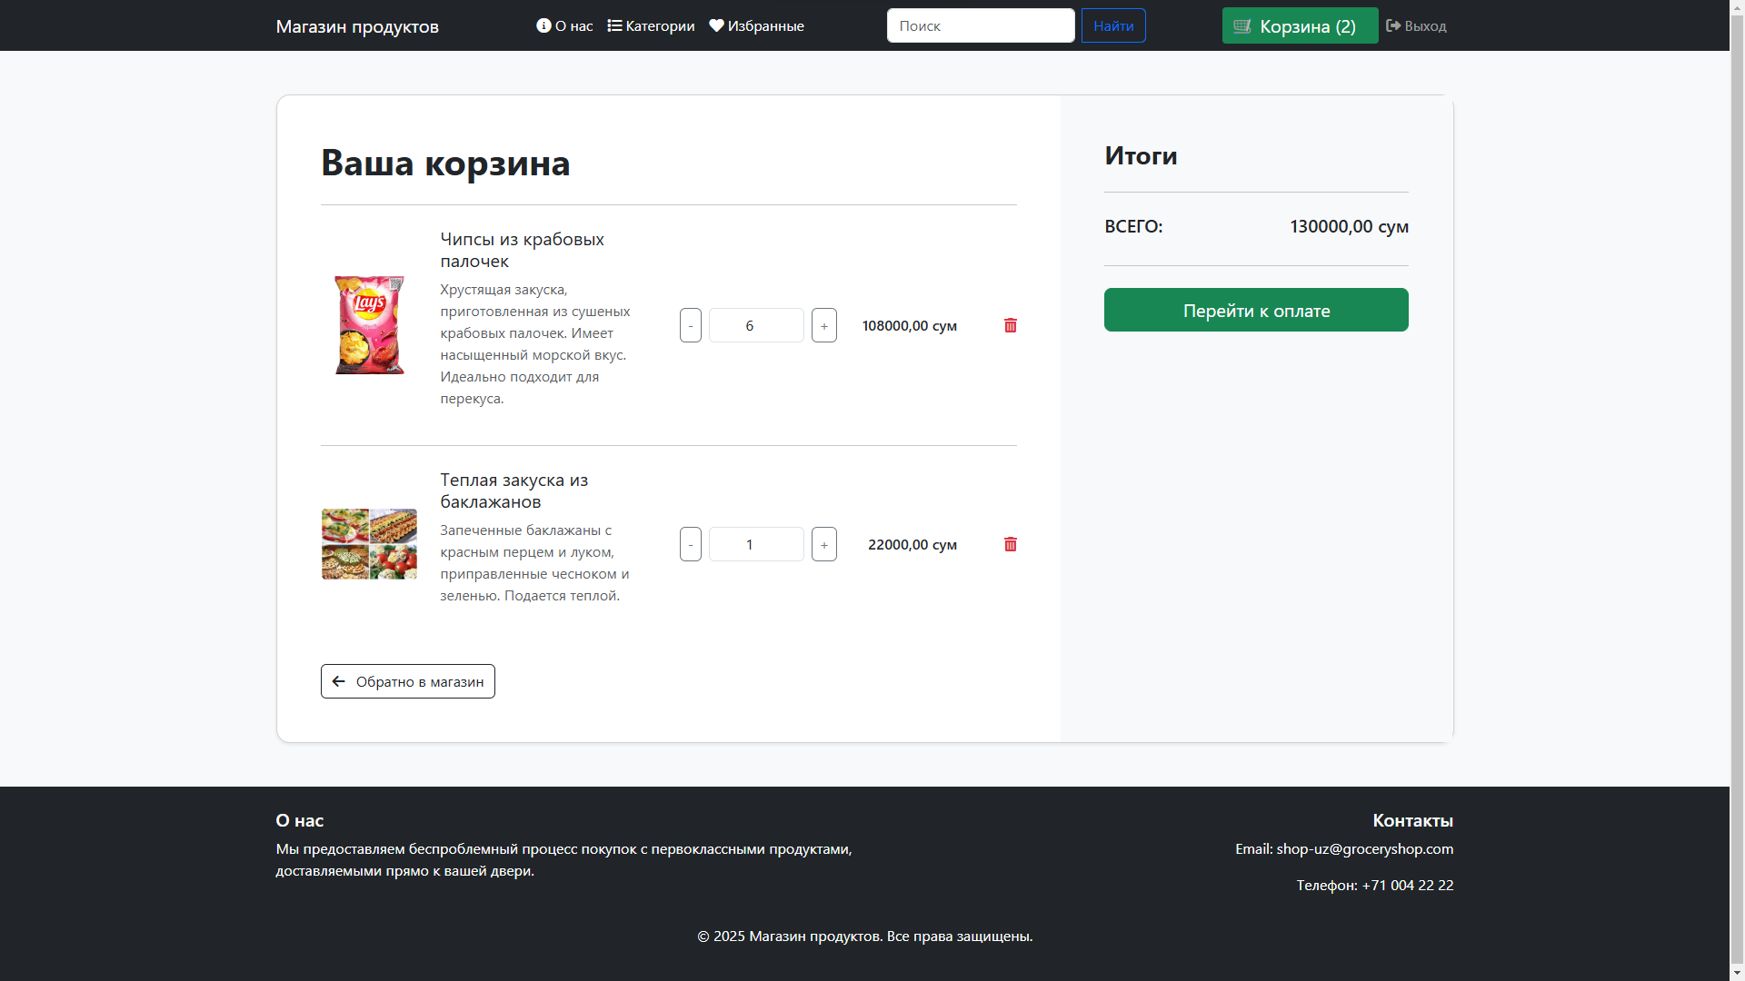1745x981 pixels.
Task: Decrease quantity of eggplant snack
Action: tap(691, 544)
